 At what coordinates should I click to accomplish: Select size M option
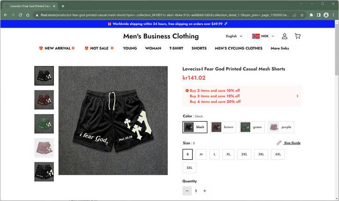(201, 154)
